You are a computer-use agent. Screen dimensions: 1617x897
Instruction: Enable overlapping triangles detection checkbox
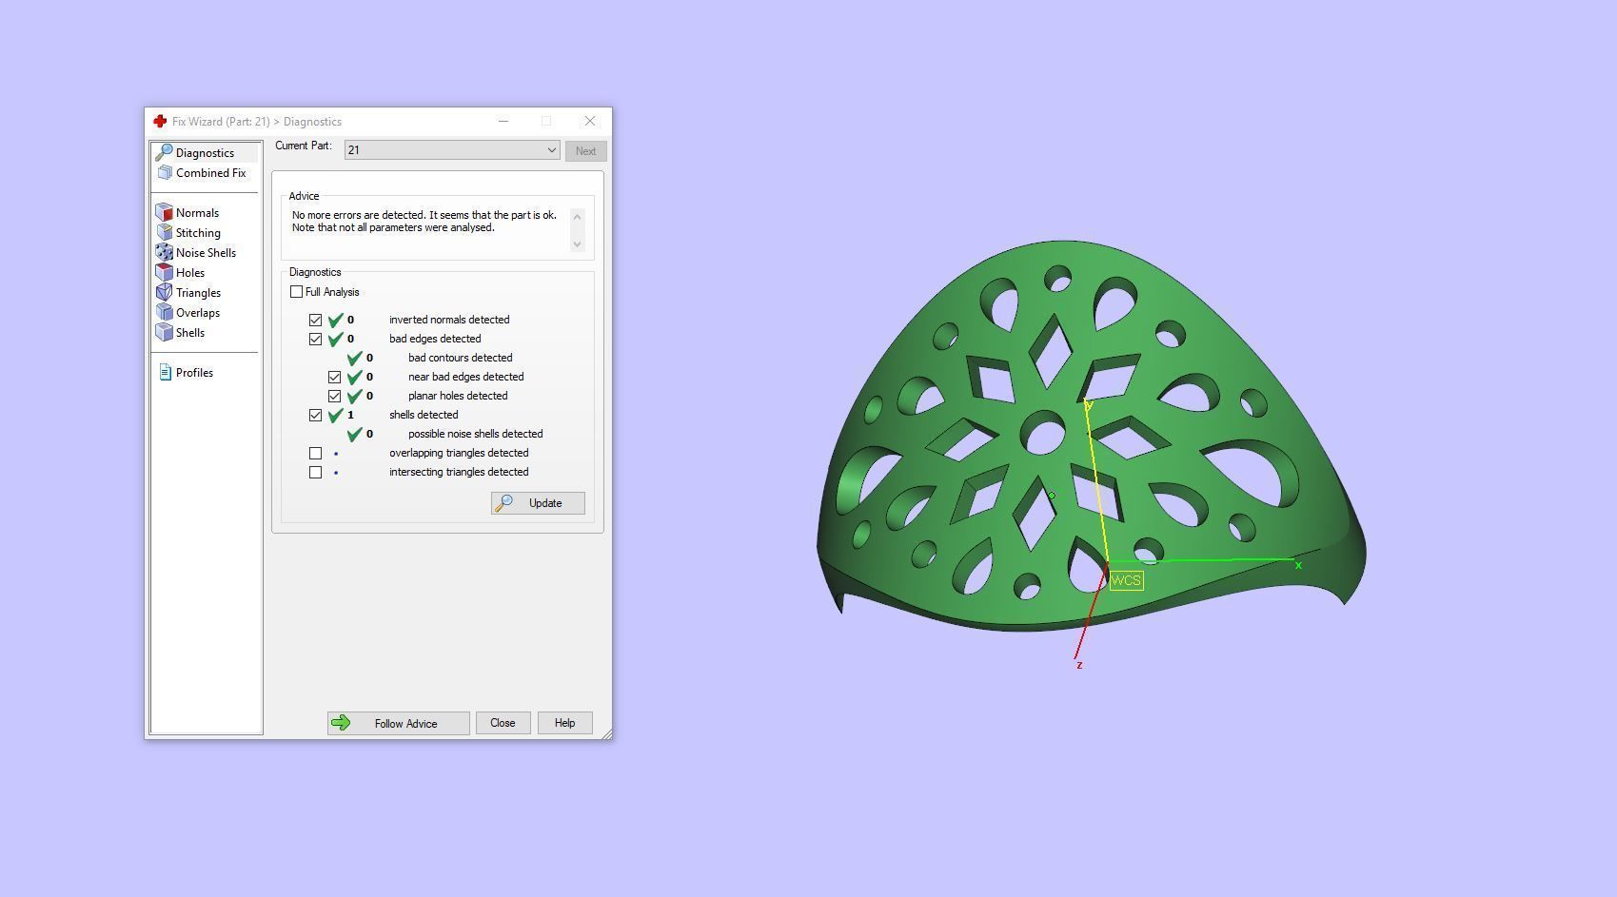pyautogui.click(x=316, y=453)
